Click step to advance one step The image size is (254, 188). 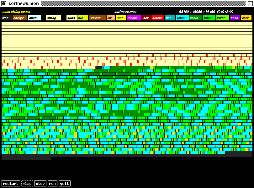click(x=40, y=184)
